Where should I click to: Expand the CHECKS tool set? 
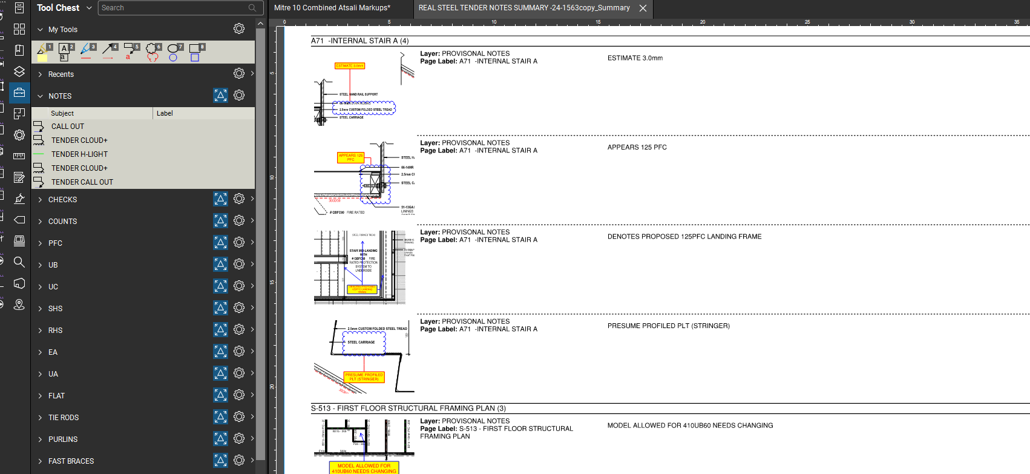pos(40,199)
